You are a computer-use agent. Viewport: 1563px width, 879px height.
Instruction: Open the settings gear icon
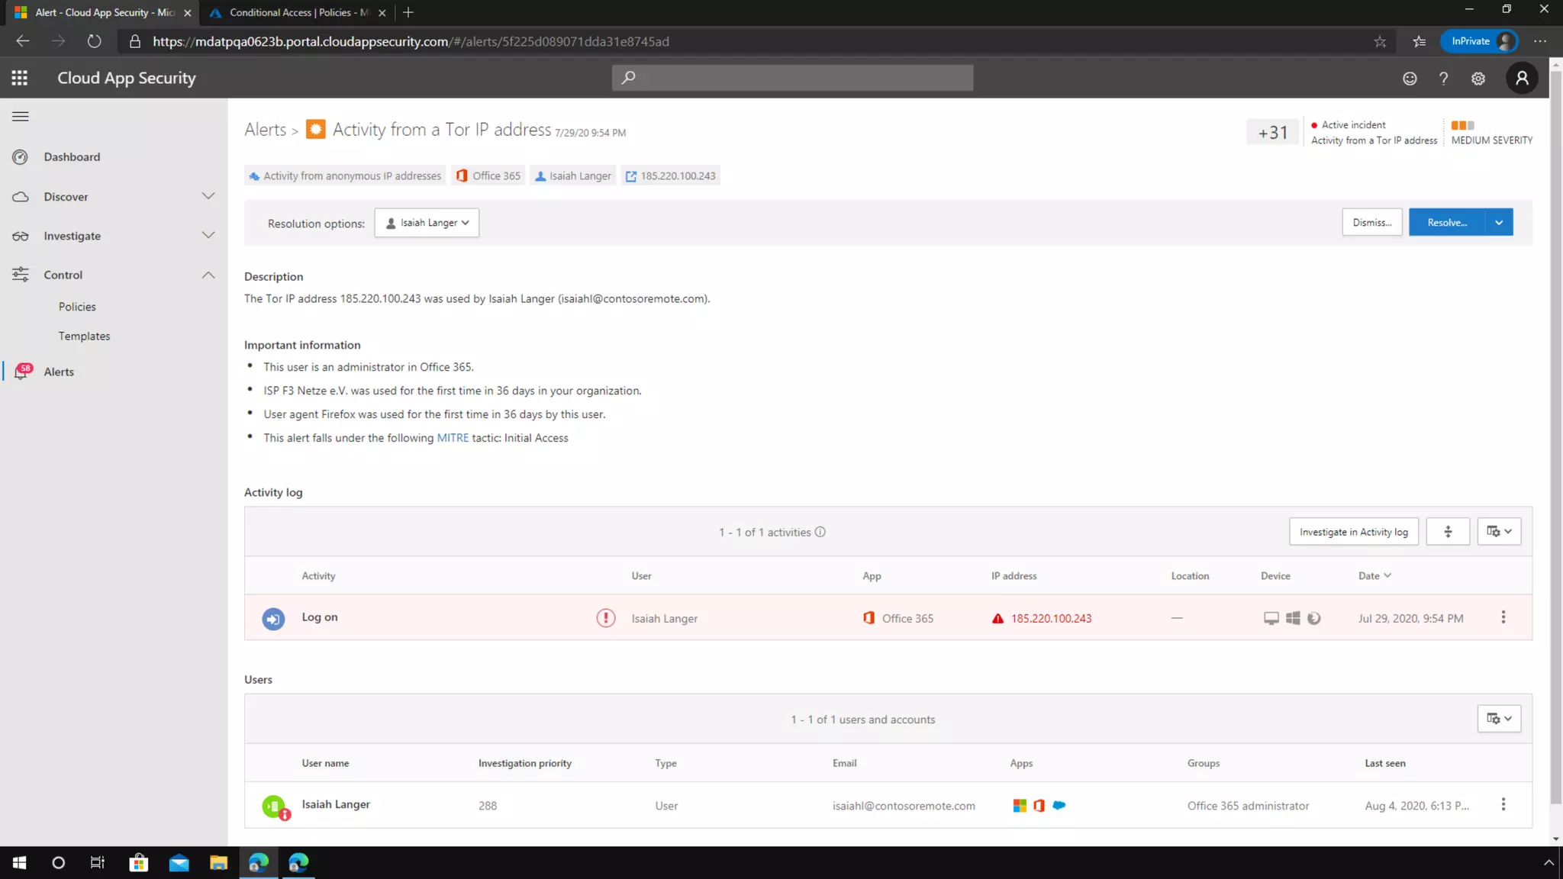[x=1478, y=79]
